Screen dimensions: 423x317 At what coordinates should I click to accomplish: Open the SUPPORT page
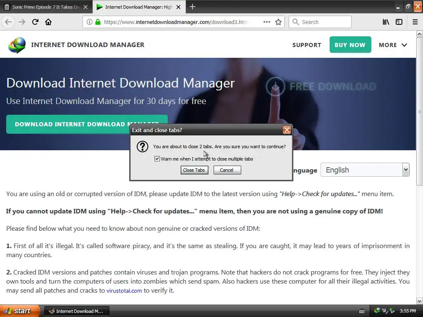pos(307,45)
